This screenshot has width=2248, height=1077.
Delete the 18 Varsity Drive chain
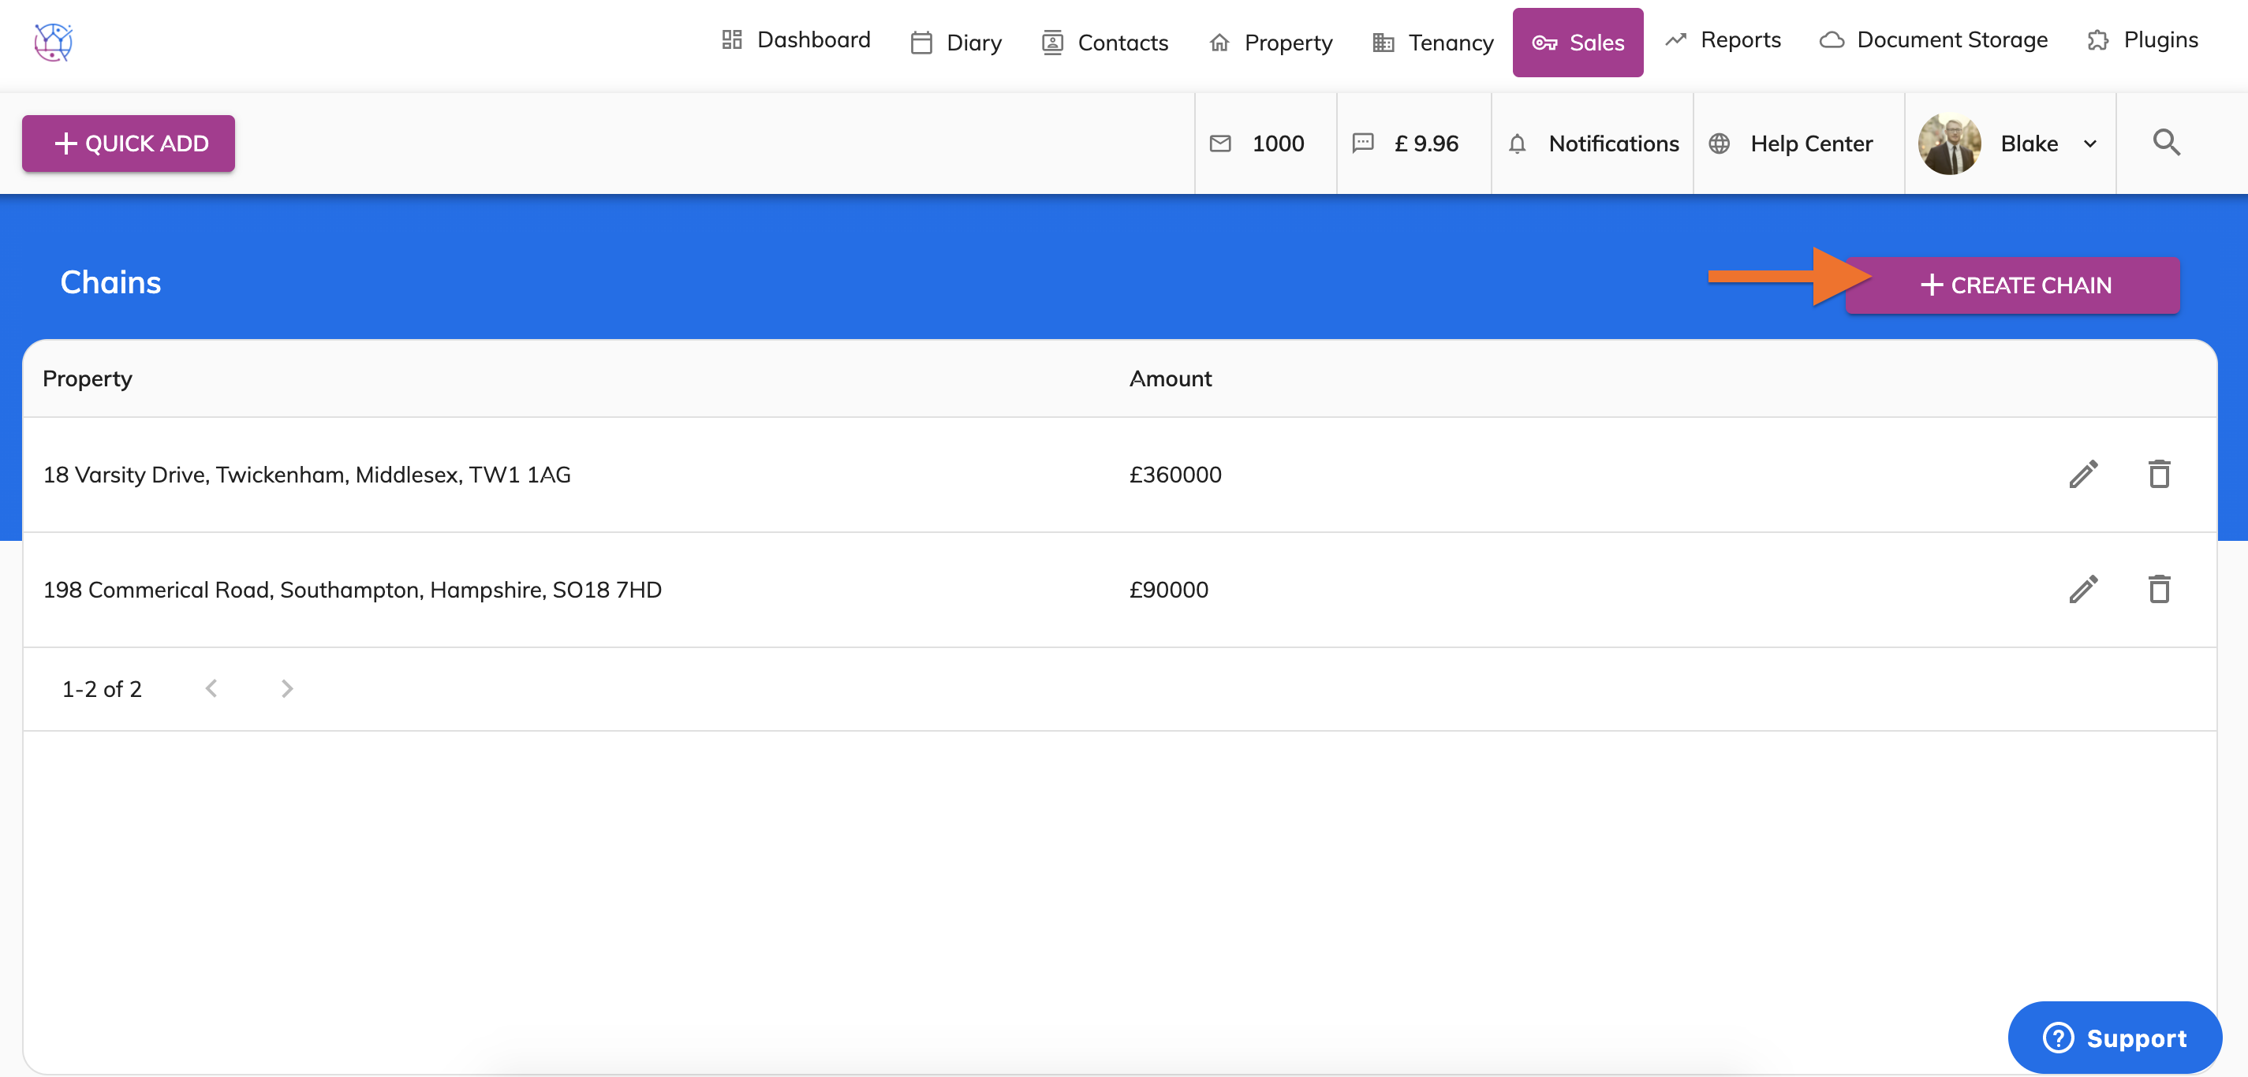tap(2159, 475)
